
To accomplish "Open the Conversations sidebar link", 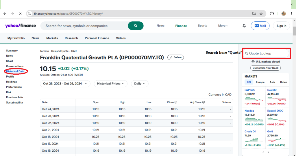I will [x=15, y=66].
